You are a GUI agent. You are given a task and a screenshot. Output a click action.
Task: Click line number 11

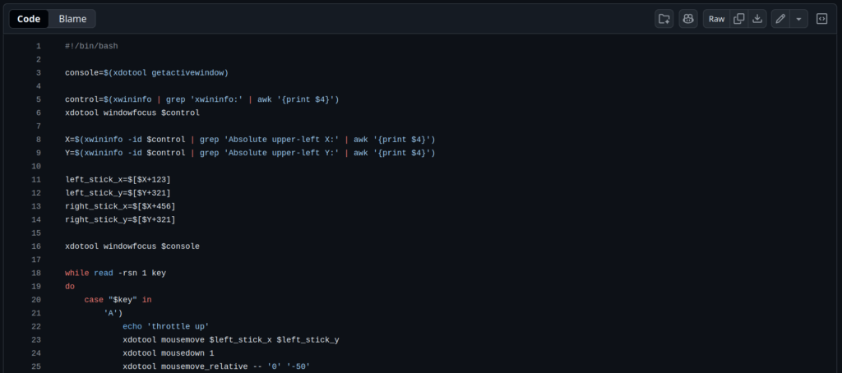click(x=36, y=179)
